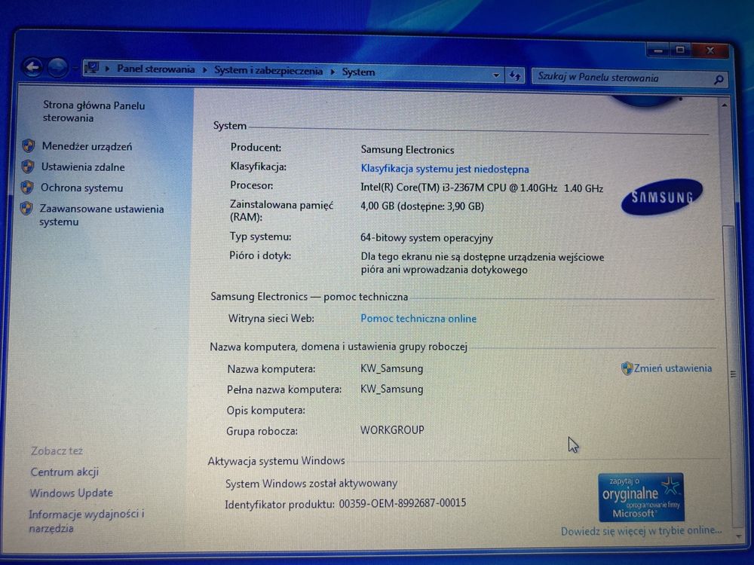Open Pomoc techniczna online link

tap(418, 319)
